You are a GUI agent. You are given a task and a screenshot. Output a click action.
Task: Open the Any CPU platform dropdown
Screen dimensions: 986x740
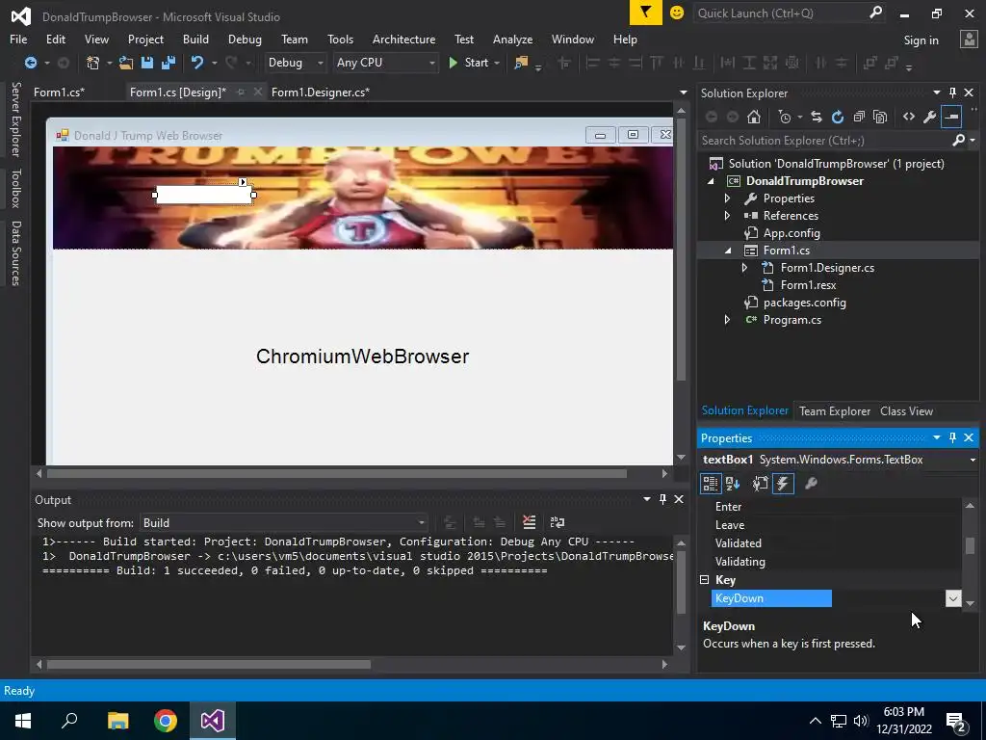432,63
